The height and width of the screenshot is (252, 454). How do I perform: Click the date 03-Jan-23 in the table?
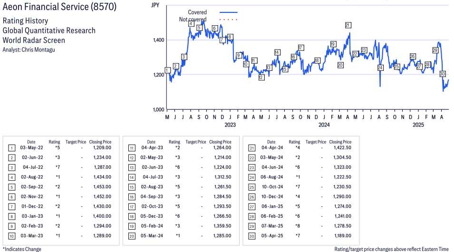point(32,216)
